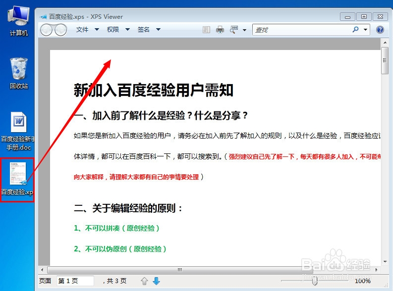Click the 共 3 页 page count text
The image size is (393, 291).
(x=117, y=281)
